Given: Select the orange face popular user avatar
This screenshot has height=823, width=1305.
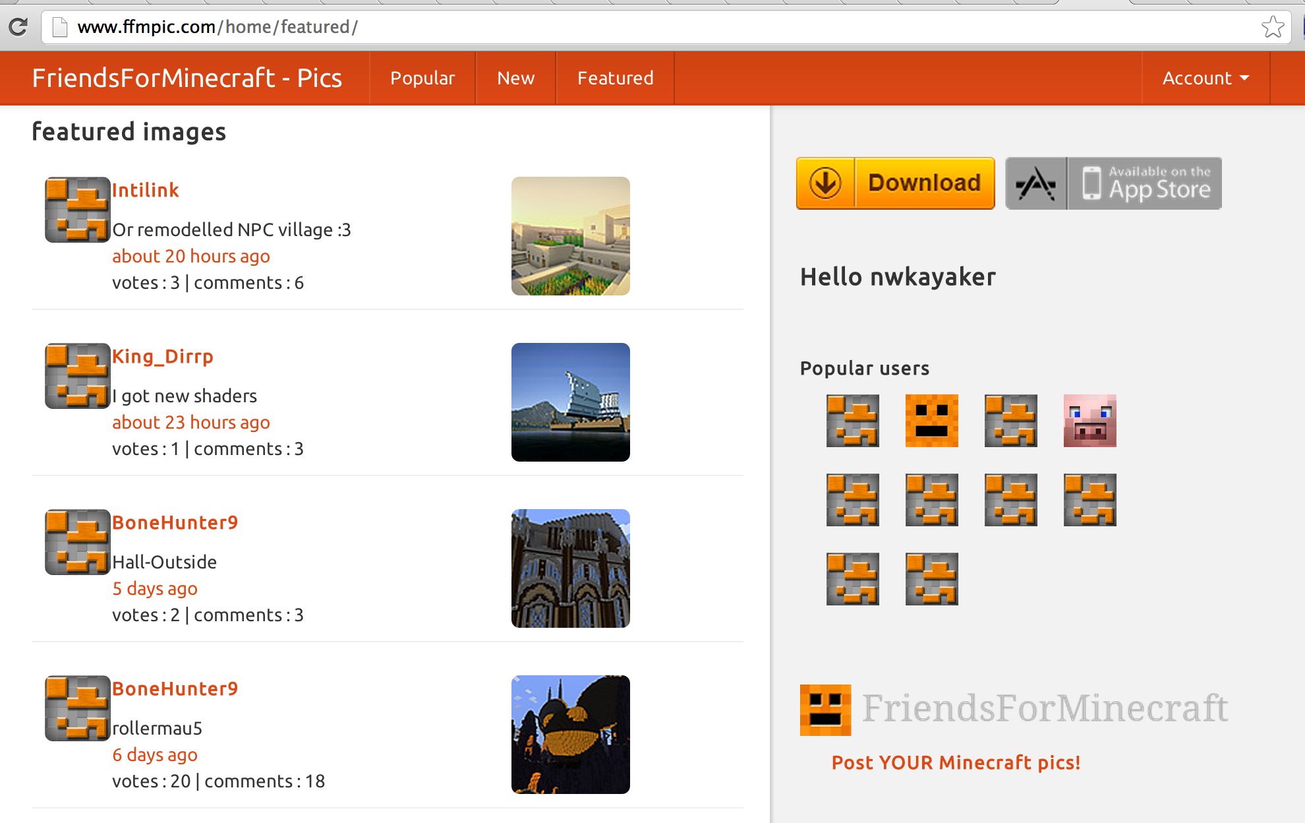Looking at the screenshot, I should pyautogui.click(x=932, y=421).
